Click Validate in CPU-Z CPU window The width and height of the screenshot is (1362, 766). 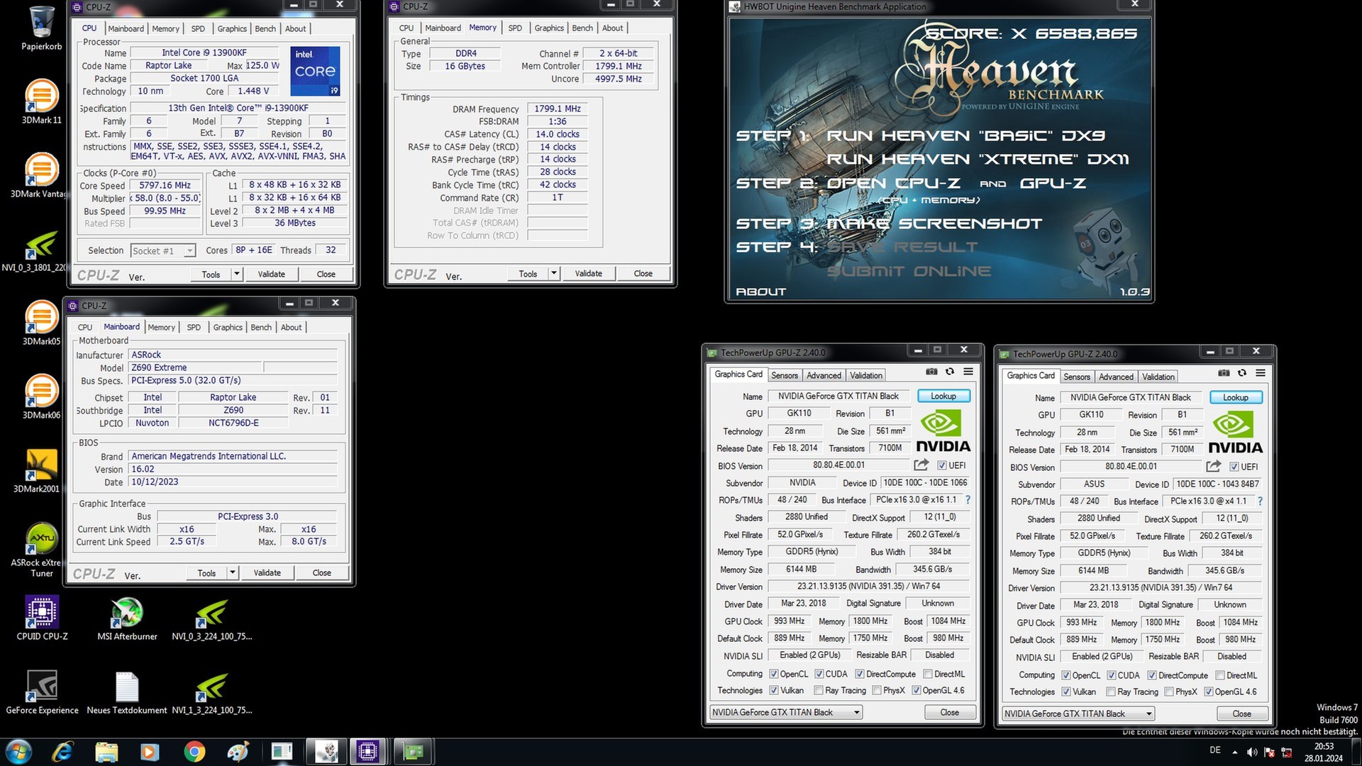(x=271, y=274)
